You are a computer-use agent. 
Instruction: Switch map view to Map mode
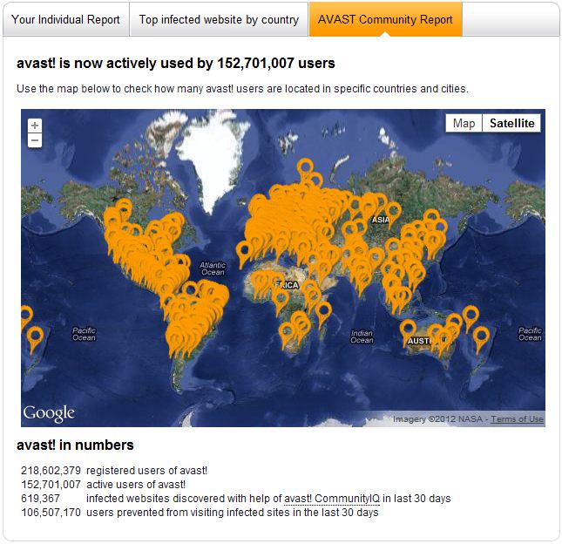[x=464, y=124]
